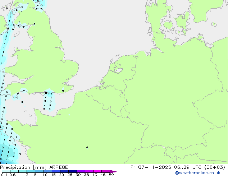Click the 15 to 20 mm legend swatch
Screen dimensions: 228x176
pos(56,171)
